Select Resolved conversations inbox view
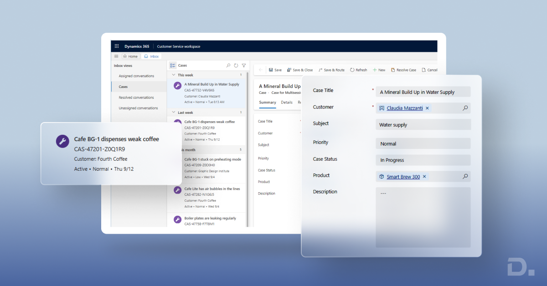547x286 pixels. (x=136, y=97)
